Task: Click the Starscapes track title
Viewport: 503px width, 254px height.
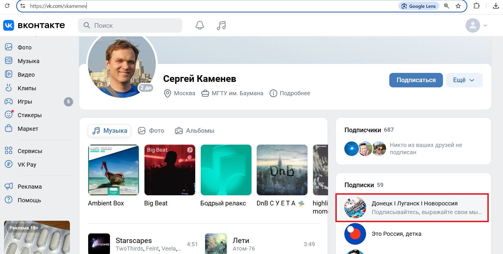Action: coord(134,240)
